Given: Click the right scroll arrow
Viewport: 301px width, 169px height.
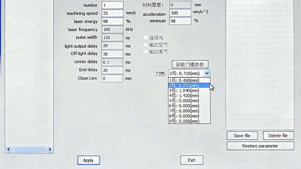Looking at the screenshot, I should click(x=50, y=149).
